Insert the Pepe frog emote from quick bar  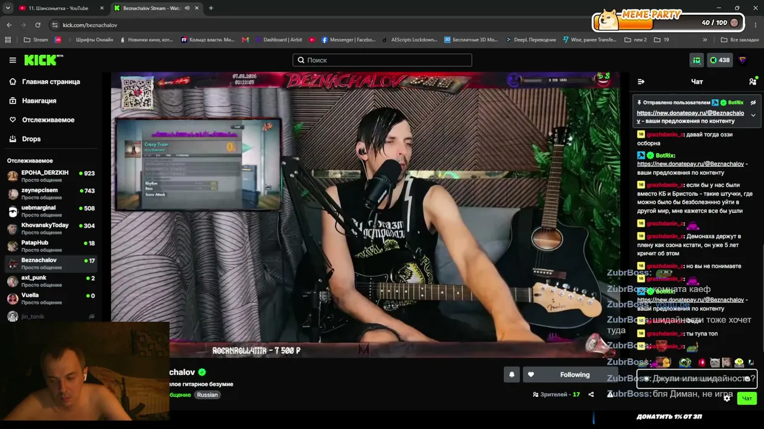[685, 362]
